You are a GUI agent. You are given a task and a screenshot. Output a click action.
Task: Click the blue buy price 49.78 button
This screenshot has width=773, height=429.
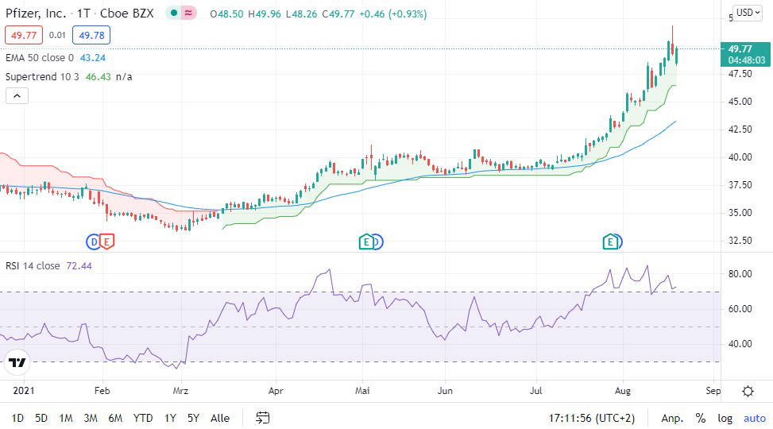click(x=91, y=35)
